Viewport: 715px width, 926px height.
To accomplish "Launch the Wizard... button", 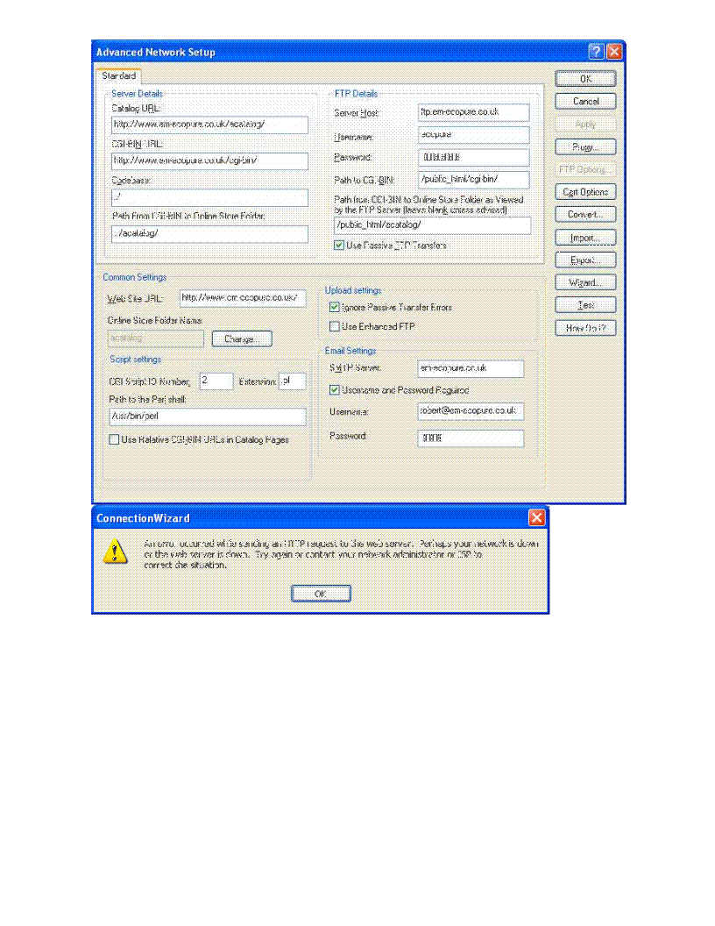I will click(585, 282).
